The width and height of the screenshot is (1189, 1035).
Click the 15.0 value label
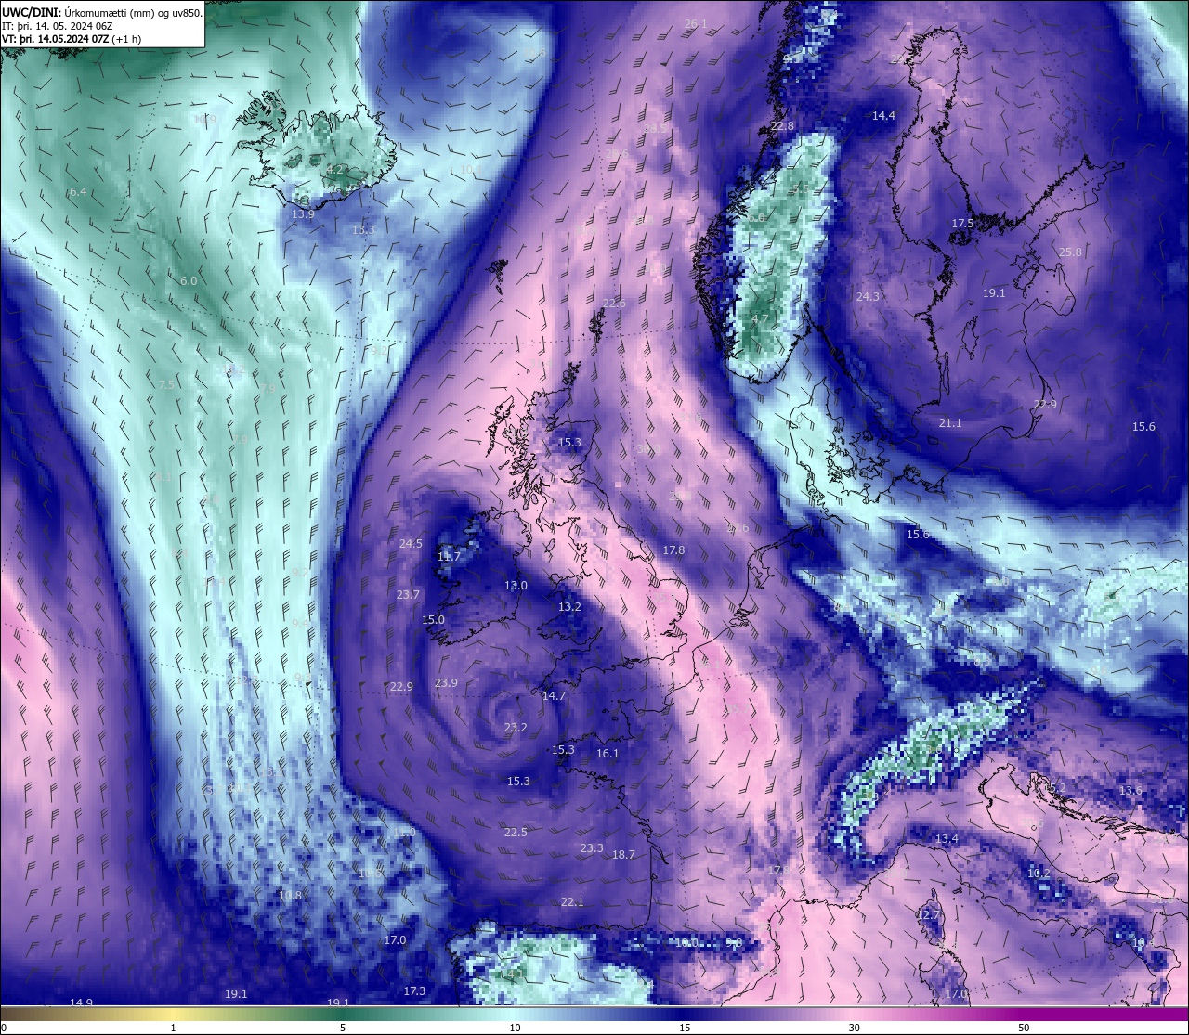coord(433,619)
